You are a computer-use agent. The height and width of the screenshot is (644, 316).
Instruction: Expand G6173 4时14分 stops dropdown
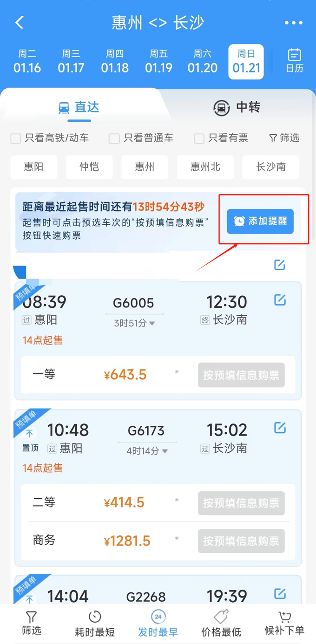tap(147, 451)
